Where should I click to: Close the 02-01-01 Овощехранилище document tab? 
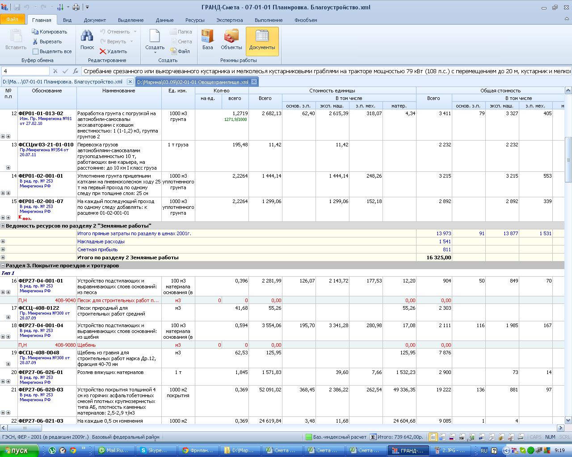click(254, 82)
